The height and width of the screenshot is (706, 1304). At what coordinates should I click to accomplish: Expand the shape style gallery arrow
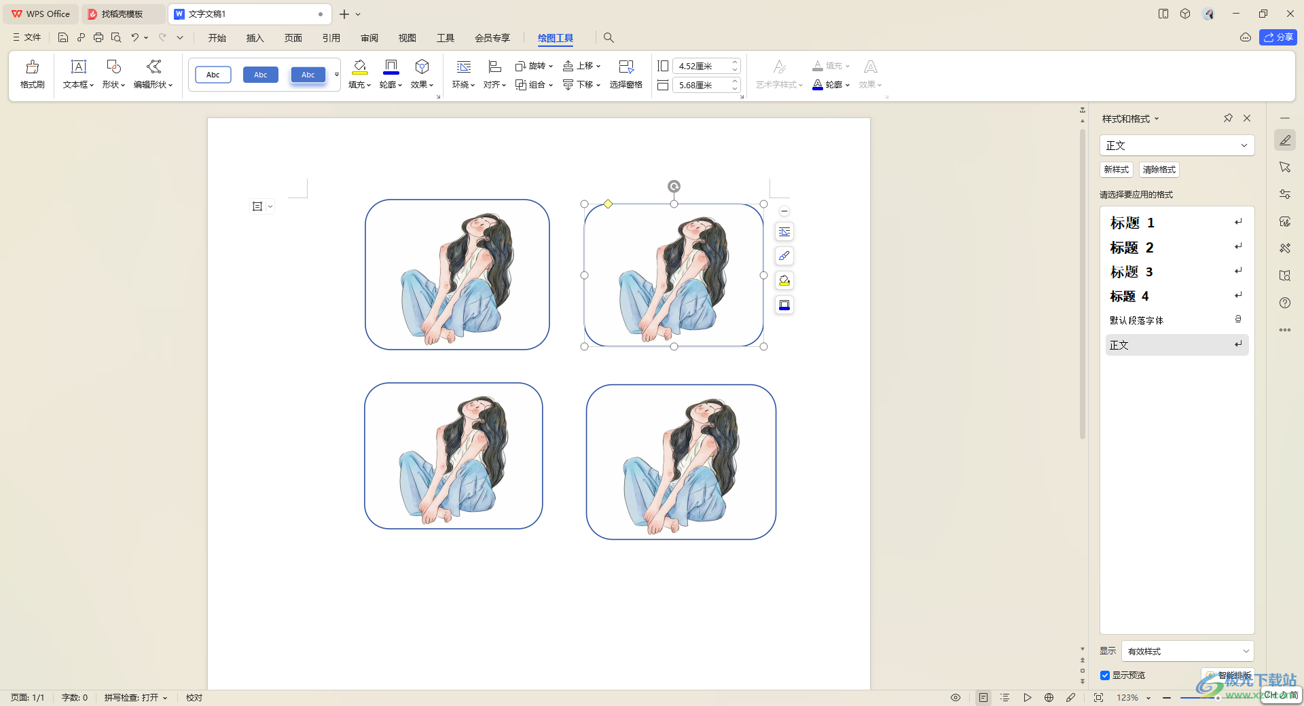point(337,75)
